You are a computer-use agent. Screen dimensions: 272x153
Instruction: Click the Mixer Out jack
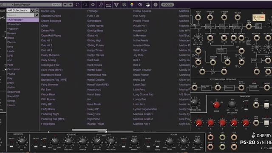(198, 17)
